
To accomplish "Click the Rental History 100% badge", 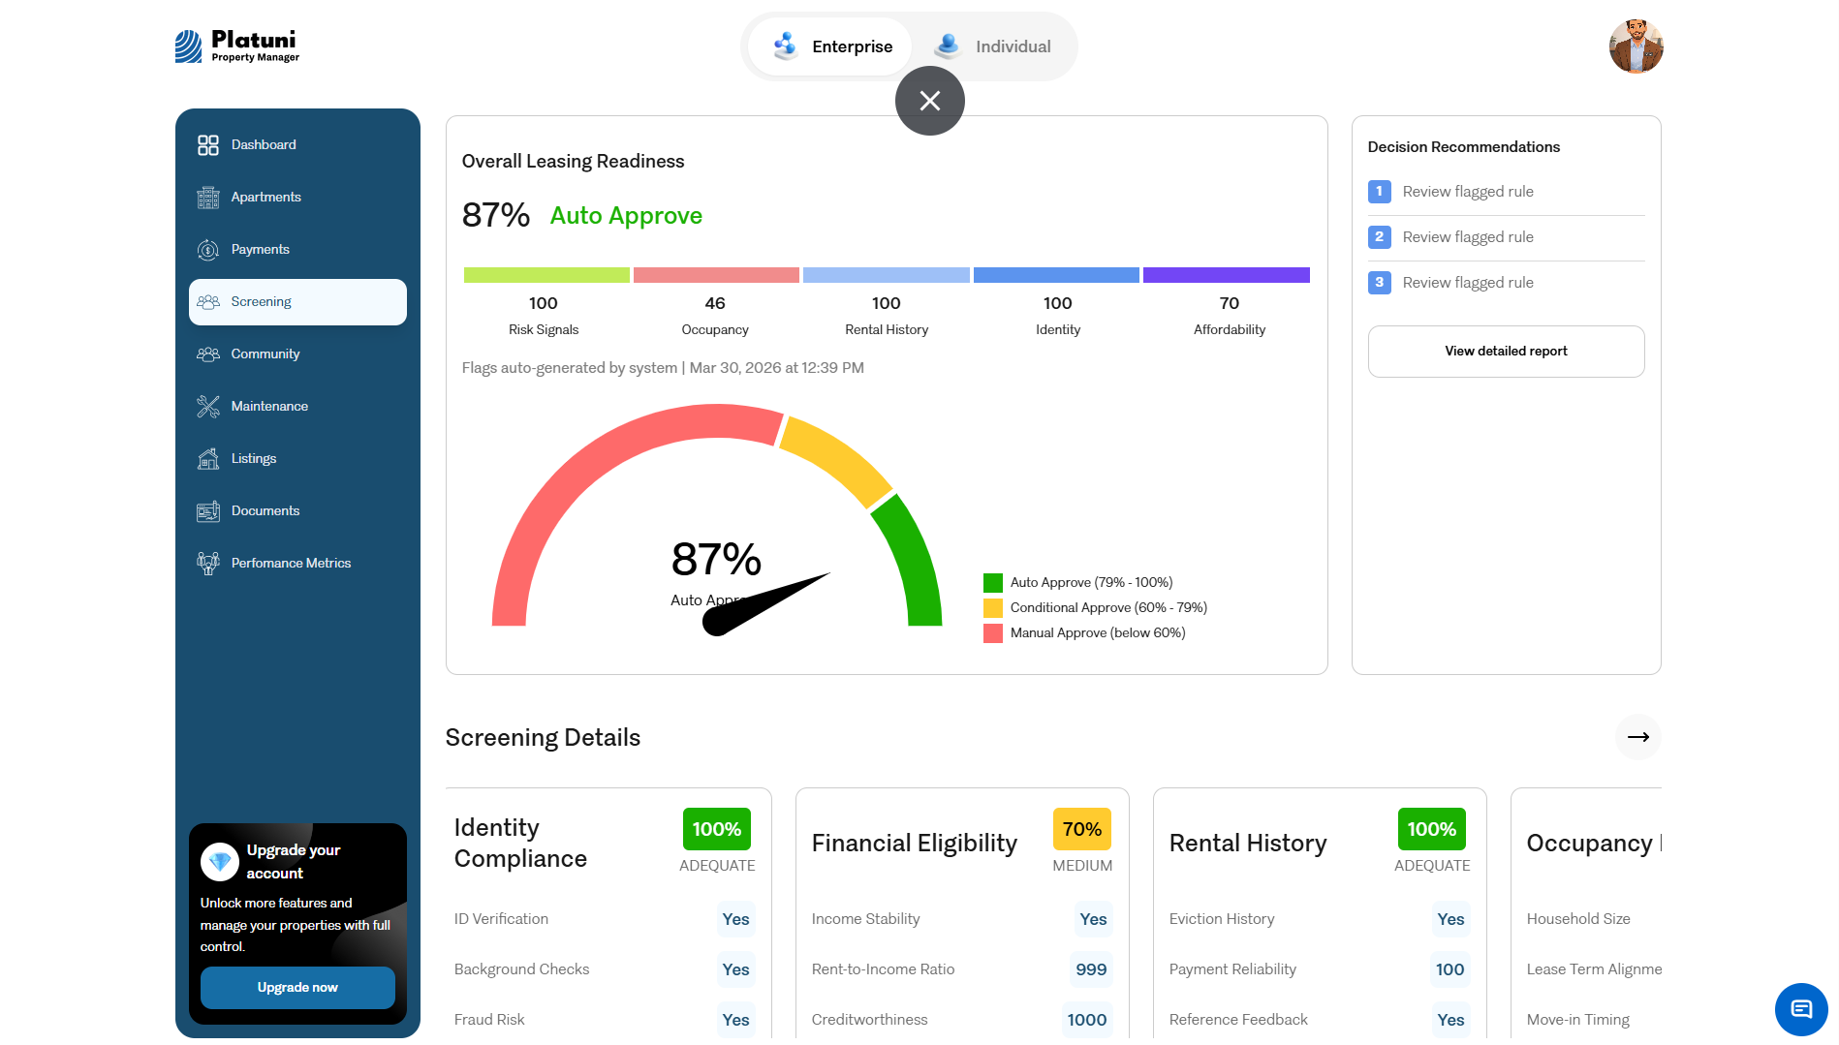I will (1432, 829).
